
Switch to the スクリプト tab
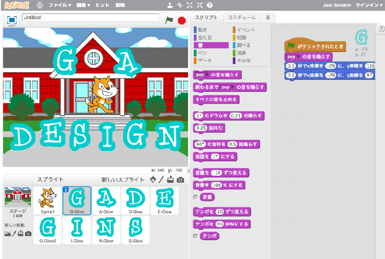[x=206, y=17]
